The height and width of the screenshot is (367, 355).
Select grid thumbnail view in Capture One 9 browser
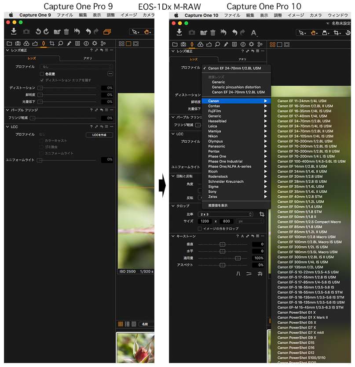(x=121, y=324)
